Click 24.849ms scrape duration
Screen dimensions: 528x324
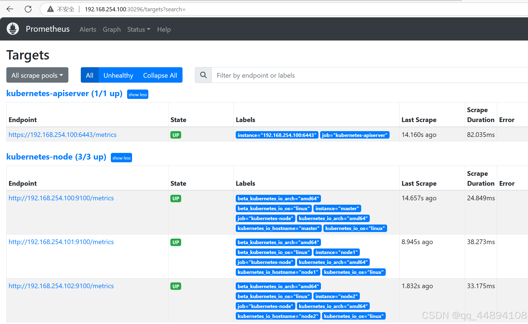tap(481, 198)
